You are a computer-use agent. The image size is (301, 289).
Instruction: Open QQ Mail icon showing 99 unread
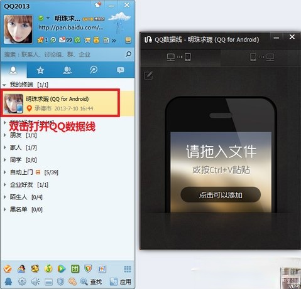62,39
